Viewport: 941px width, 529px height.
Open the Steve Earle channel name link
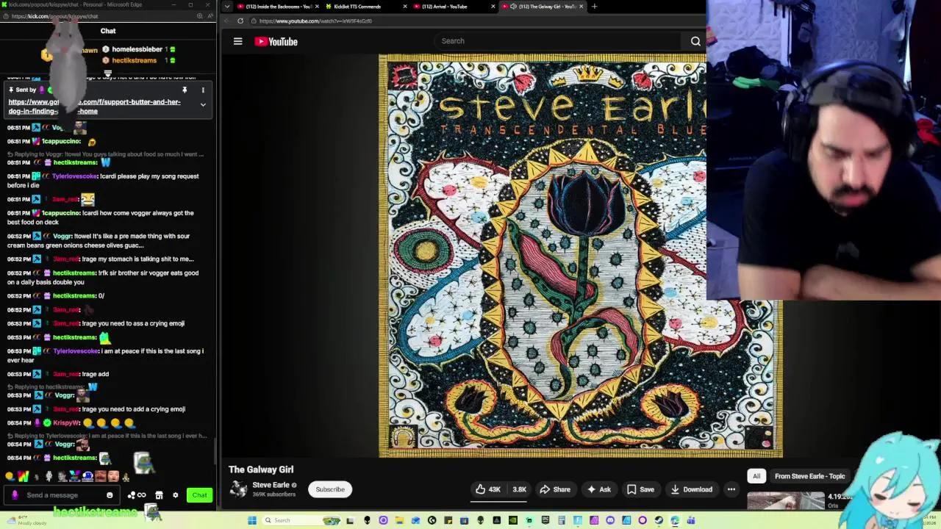click(271, 485)
